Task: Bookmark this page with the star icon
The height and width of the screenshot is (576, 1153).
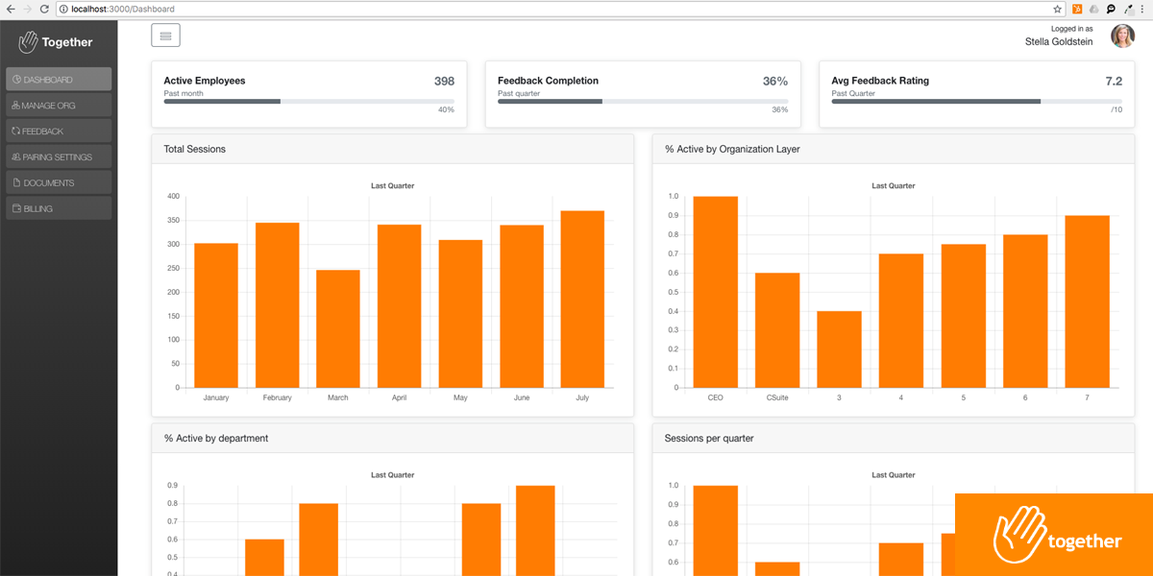Action: tap(1058, 9)
